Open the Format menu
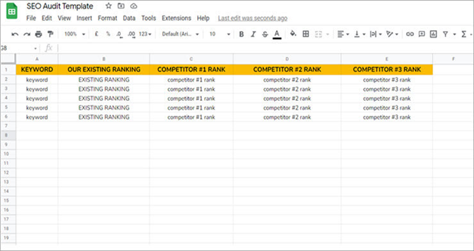Viewport: 474px width, 251px height. pyautogui.click(x=107, y=18)
